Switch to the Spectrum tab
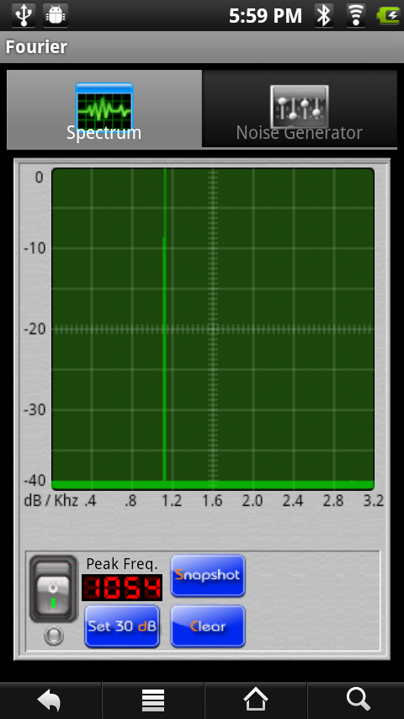 104,109
